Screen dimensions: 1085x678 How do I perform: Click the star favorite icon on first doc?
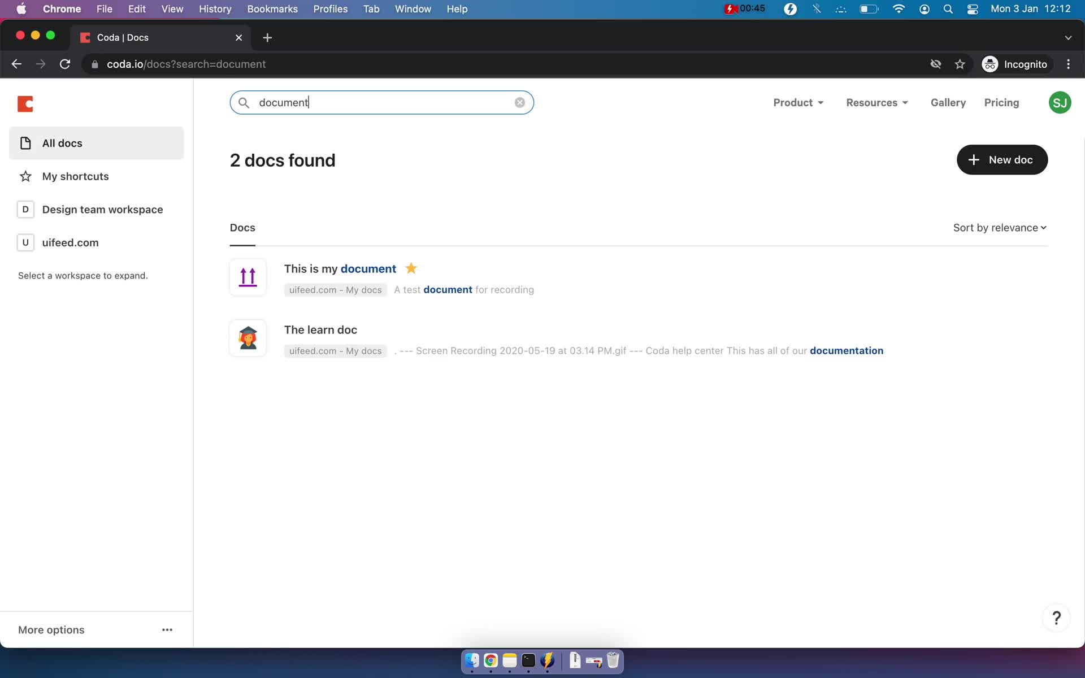pyautogui.click(x=411, y=268)
